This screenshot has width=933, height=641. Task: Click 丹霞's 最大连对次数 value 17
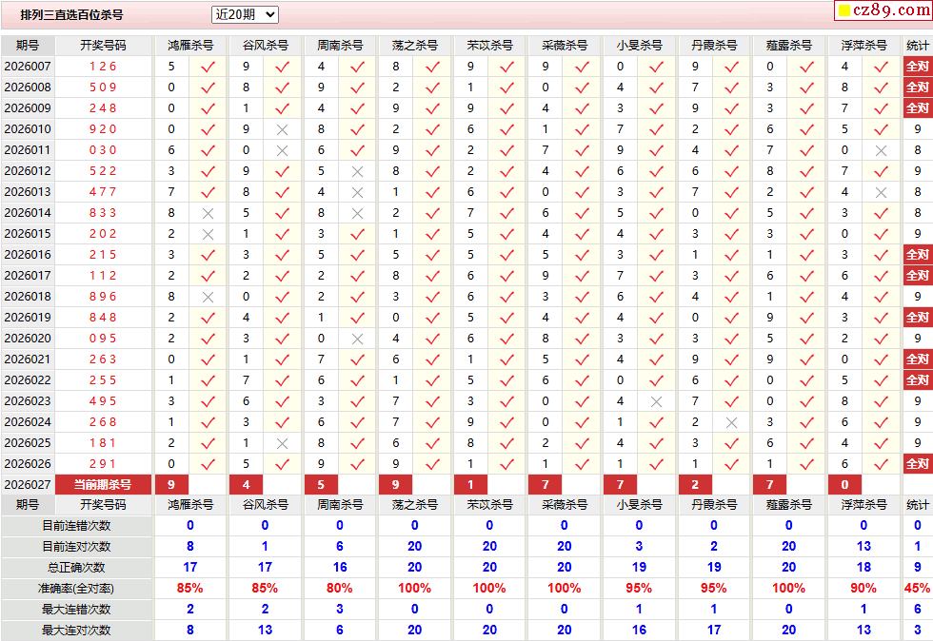[x=714, y=630]
